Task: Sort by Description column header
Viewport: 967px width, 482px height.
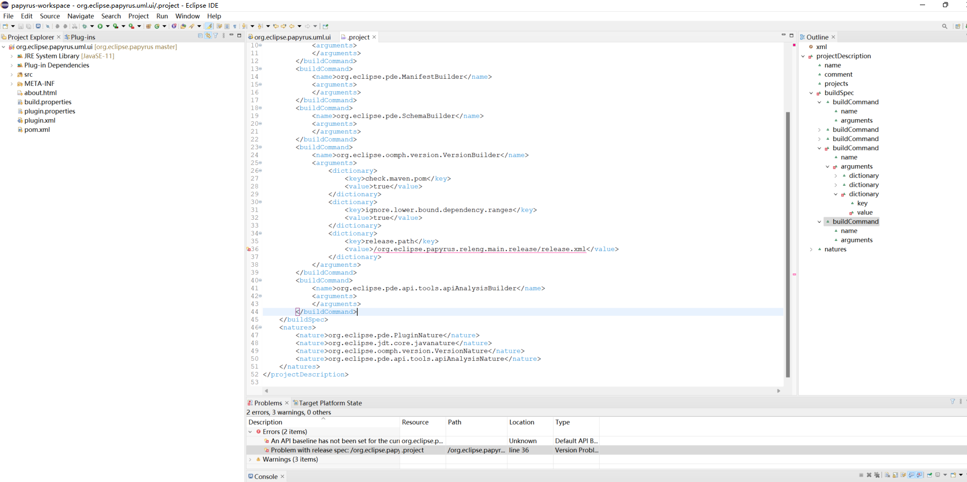Action: pos(322,422)
